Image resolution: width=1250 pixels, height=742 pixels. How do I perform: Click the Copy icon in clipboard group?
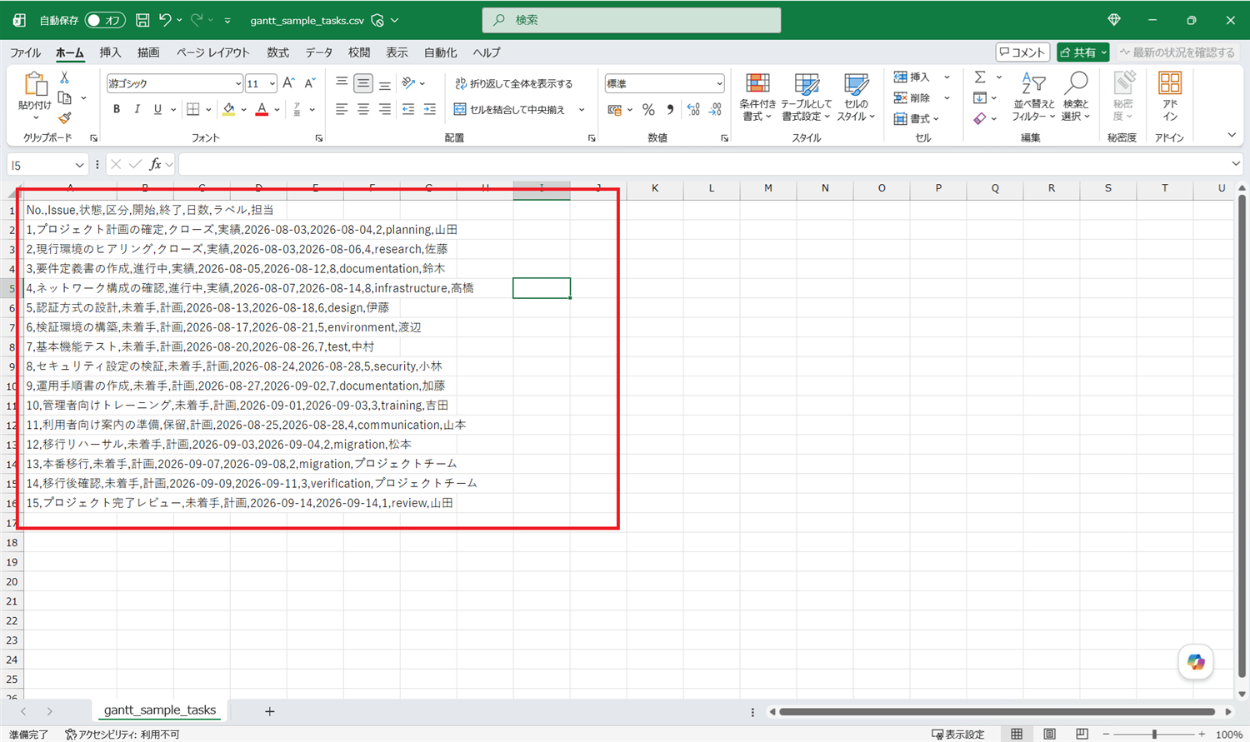pyautogui.click(x=64, y=97)
